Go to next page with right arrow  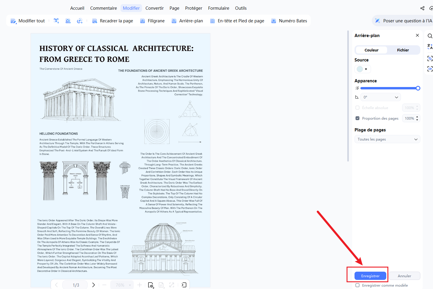click(93, 285)
